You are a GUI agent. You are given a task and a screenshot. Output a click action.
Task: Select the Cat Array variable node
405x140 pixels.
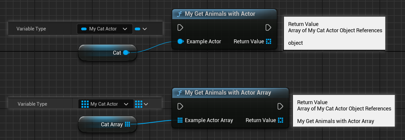pyautogui.click(x=108, y=124)
